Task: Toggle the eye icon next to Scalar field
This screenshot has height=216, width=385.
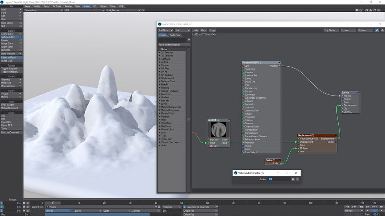Action: (293, 179)
